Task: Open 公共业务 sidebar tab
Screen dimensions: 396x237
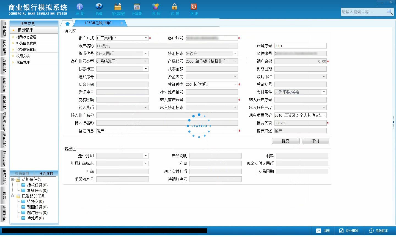Action: coord(4,66)
